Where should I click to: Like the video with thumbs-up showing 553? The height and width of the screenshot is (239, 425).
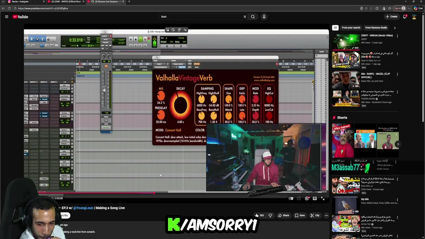point(259,215)
